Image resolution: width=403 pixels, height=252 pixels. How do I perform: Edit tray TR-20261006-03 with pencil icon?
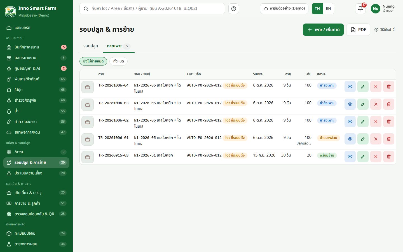[x=363, y=104]
